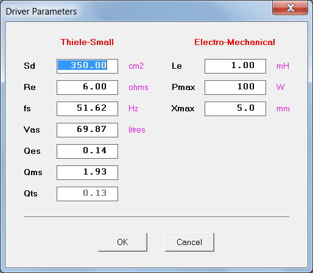The width and height of the screenshot is (313, 273).
Task: Click the Sd parameter label
Action: click(x=29, y=66)
